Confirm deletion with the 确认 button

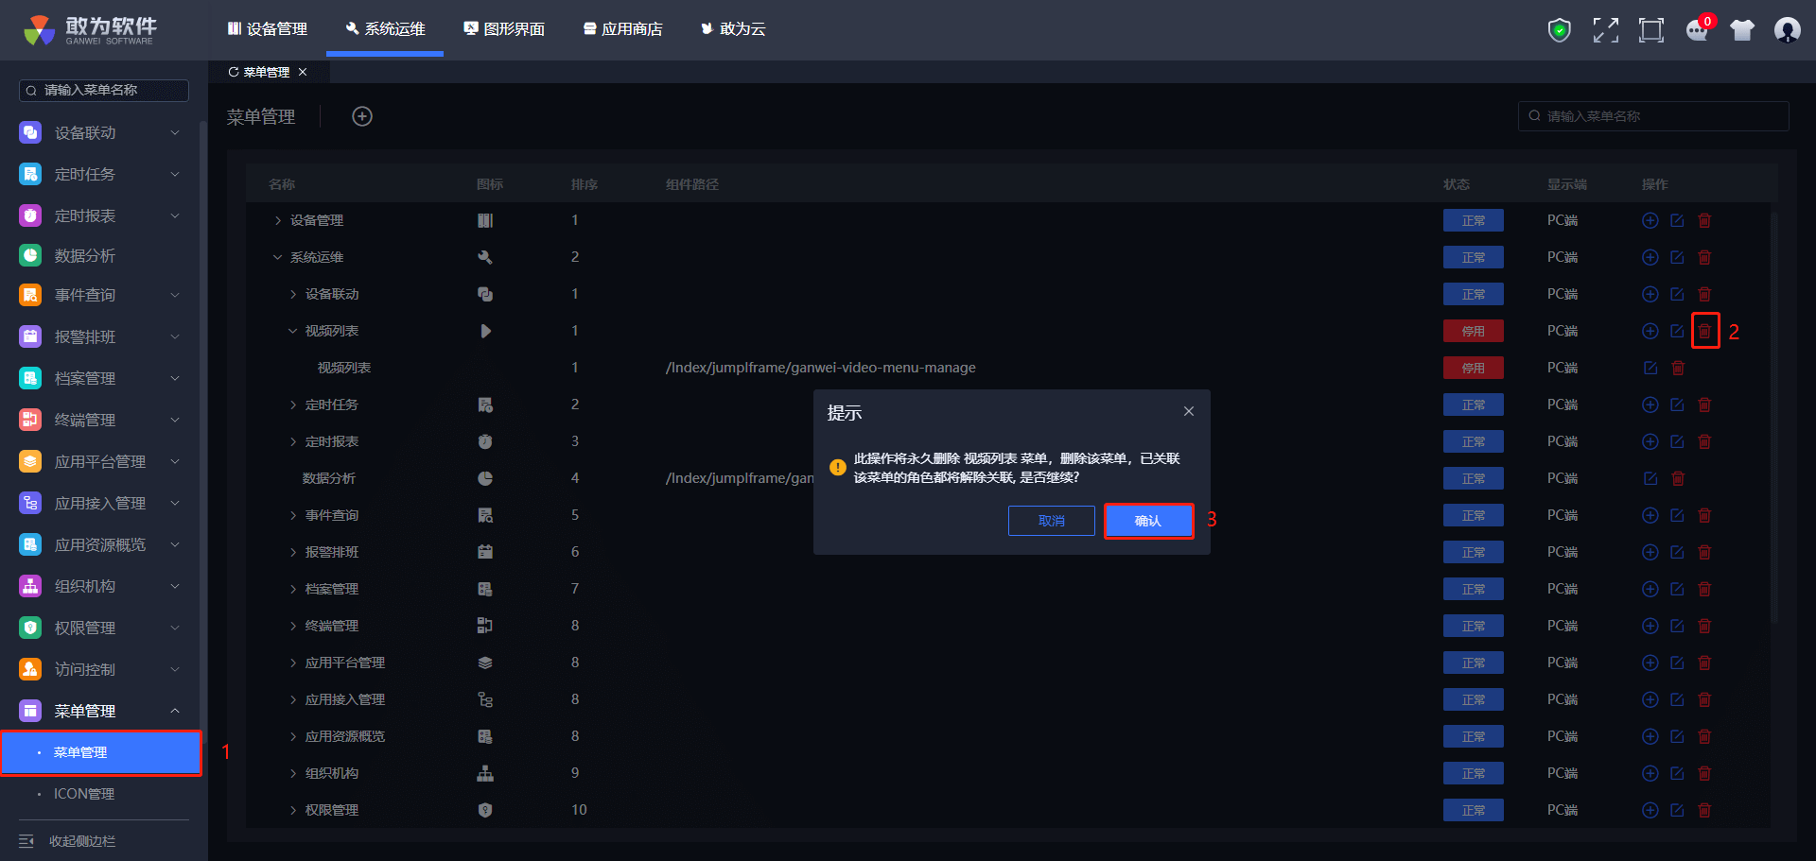point(1148,521)
